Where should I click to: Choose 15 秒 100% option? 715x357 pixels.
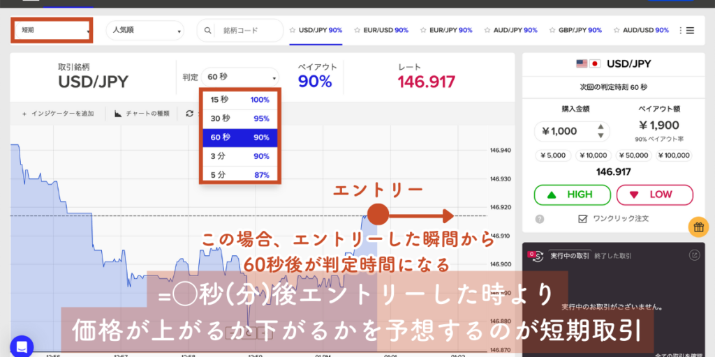pos(240,100)
